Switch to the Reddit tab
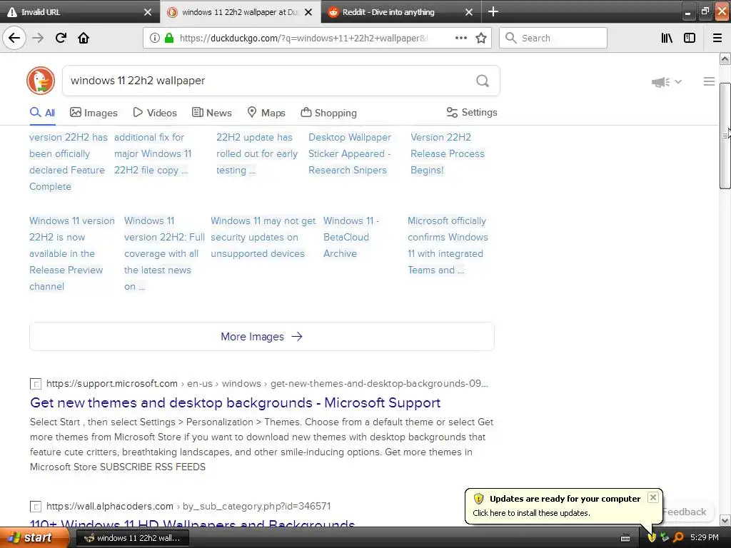Image resolution: width=731 pixels, height=548 pixels. 401,12
